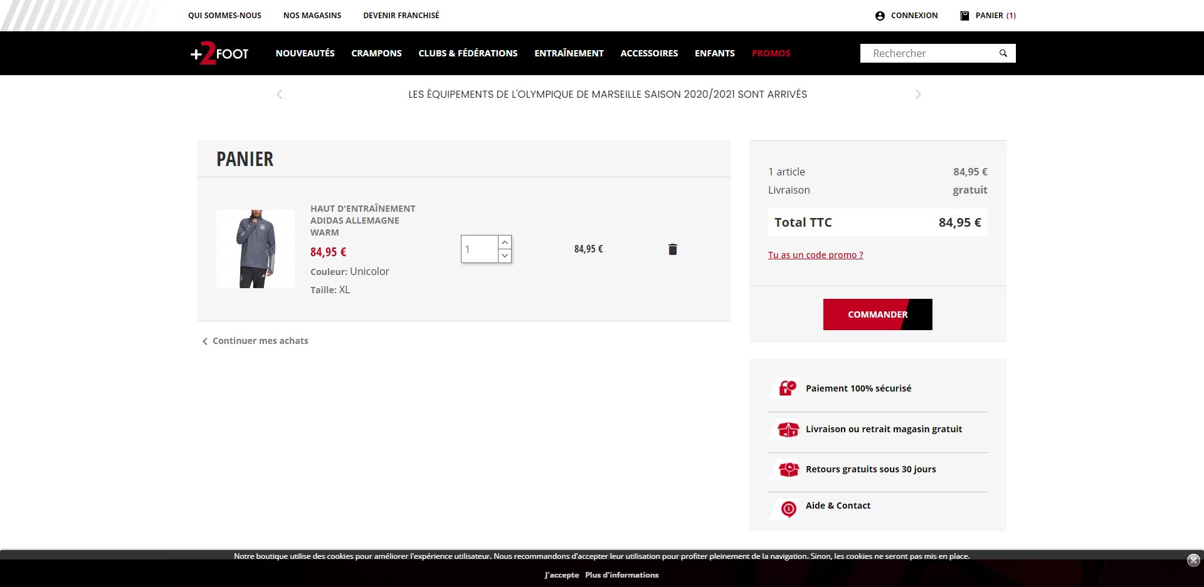This screenshot has width=1204, height=587.
Task: Click 'Aide & Contact' text
Action: pyautogui.click(x=838, y=506)
